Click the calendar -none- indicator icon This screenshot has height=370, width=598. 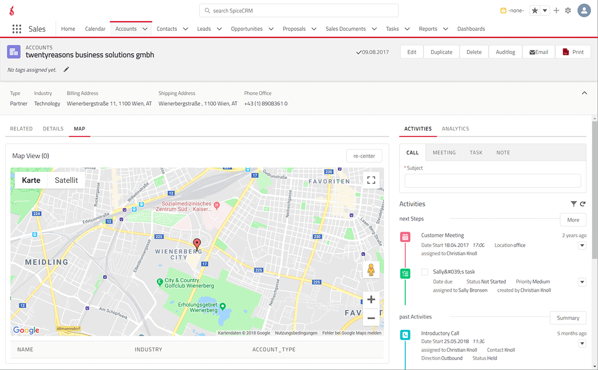pos(503,10)
